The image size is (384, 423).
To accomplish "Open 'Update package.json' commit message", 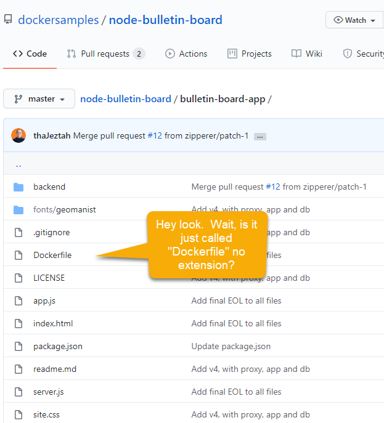I will (x=231, y=346).
